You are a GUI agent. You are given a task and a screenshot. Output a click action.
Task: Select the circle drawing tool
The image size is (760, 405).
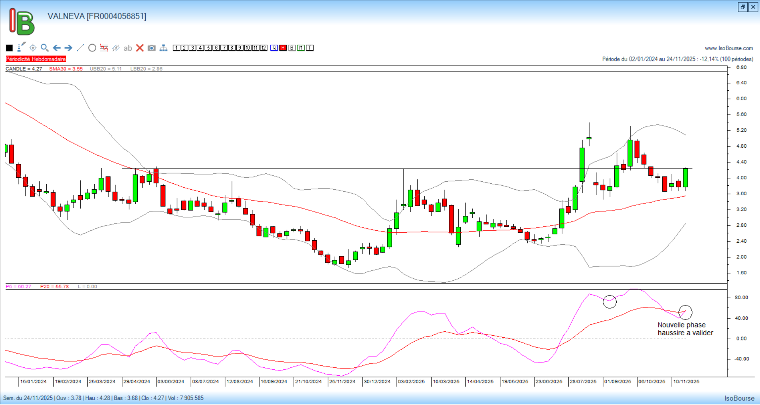[92, 48]
